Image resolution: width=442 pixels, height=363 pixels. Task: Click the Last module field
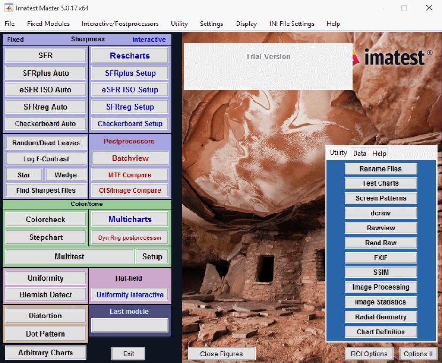tap(130, 325)
